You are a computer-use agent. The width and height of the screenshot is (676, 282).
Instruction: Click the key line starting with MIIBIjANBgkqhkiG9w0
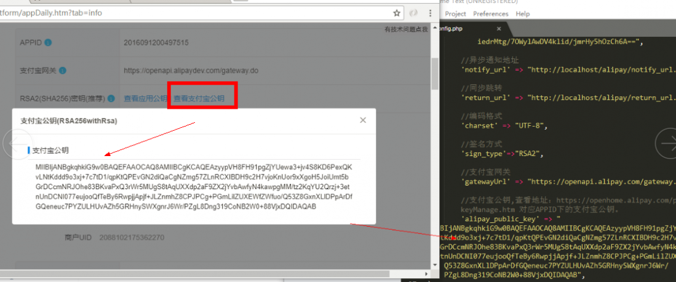point(194,167)
